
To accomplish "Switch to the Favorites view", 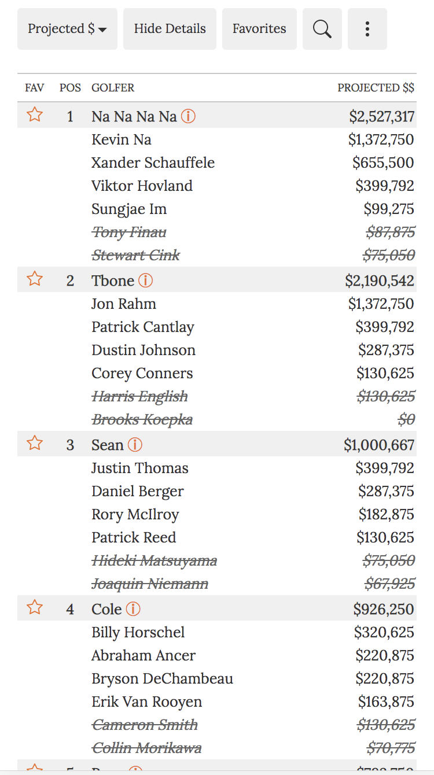I will tap(259, 28).
